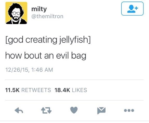
Task: Retweet the evil bag tweet
Action: (x=46, y=110)
